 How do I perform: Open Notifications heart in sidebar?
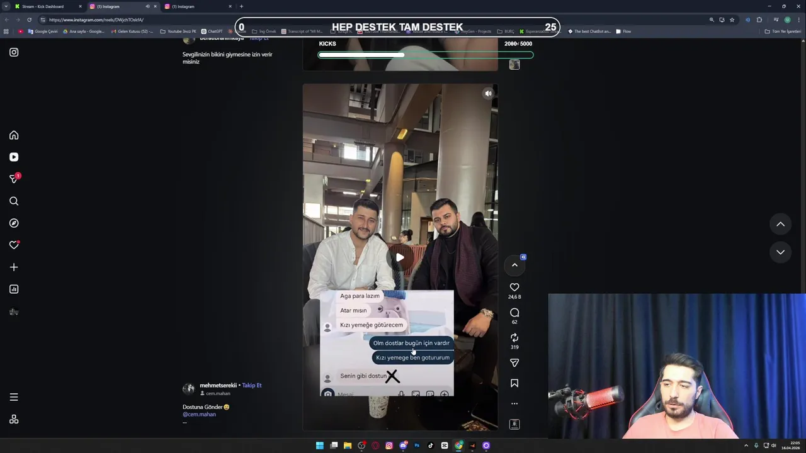pos(14,245)
